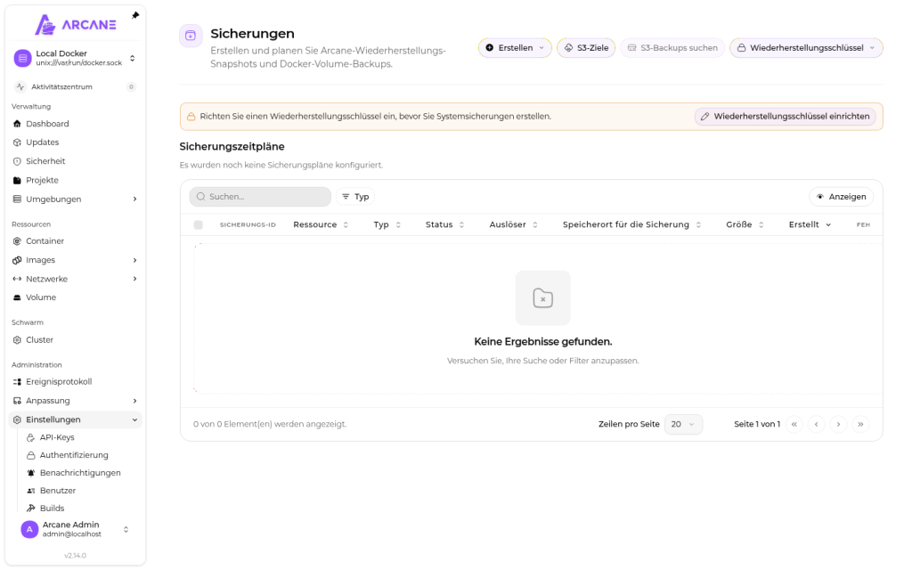The width and height of the screenshot is (912, 570).
Task: Open the Arcane Admin user menu
Action: pos(75,529)
